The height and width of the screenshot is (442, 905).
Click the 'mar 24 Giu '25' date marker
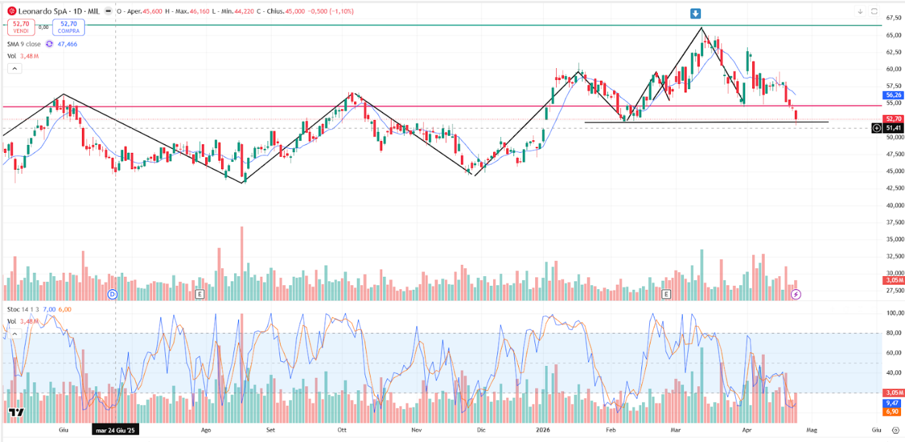point(115,431)
